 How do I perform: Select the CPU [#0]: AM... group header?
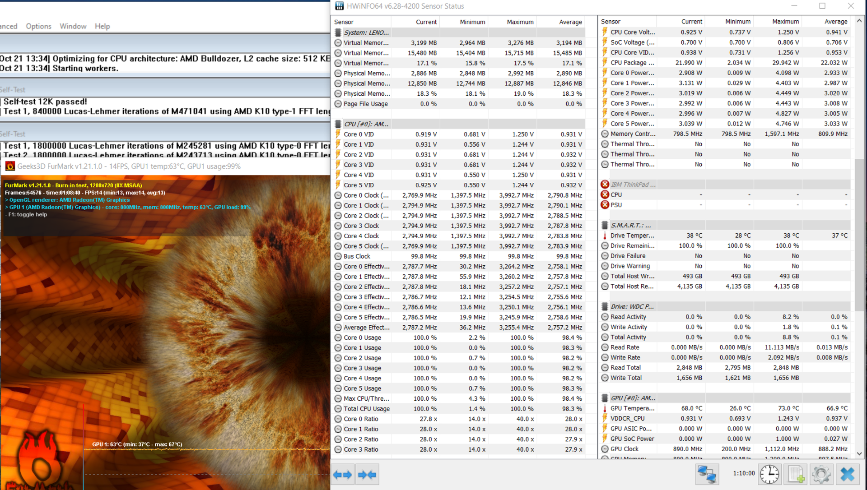[x=459, y=124]
